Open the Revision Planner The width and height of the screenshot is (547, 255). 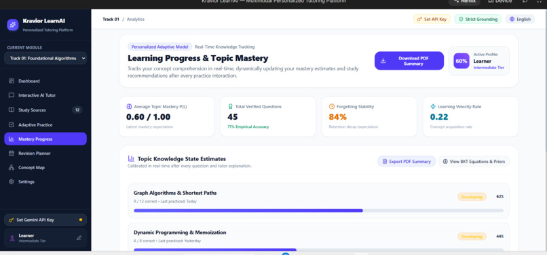pyautogui.click(x=45, y=153)
